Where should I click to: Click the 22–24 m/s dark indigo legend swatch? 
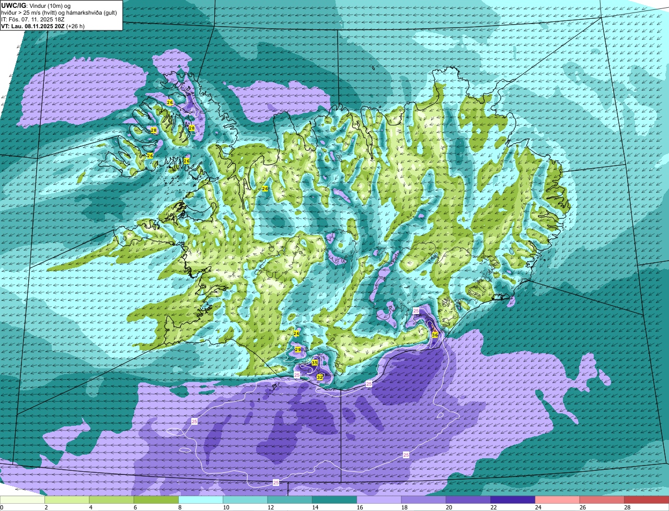513,500
